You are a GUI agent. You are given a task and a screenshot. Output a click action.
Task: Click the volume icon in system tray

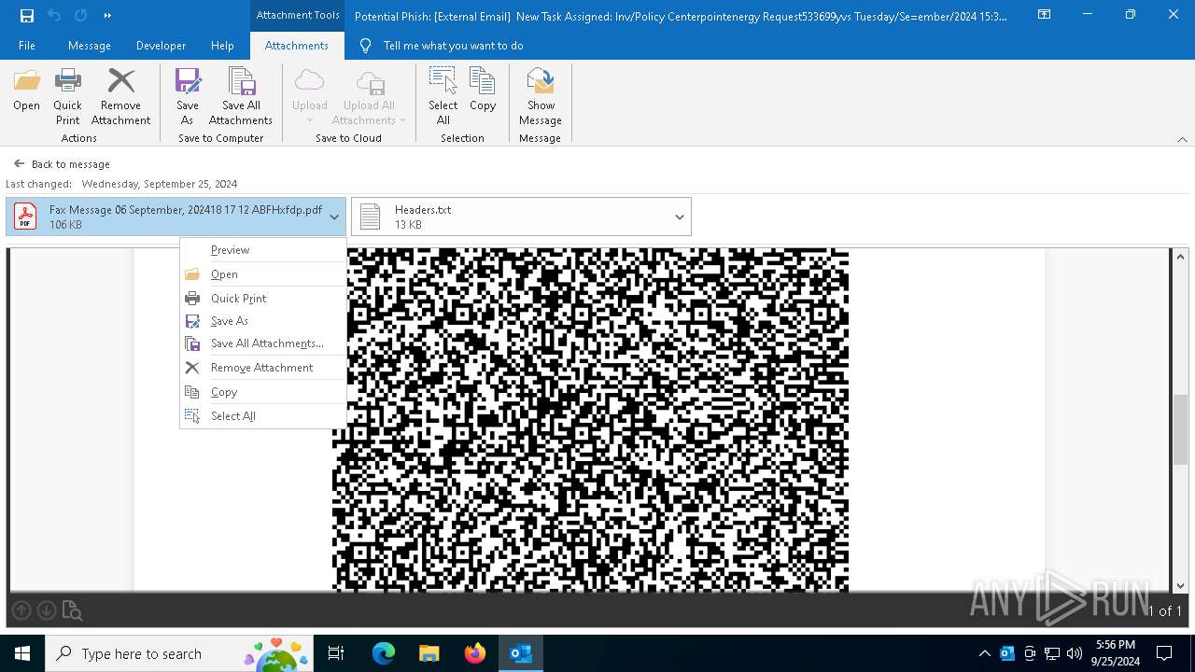point(1074,653)
